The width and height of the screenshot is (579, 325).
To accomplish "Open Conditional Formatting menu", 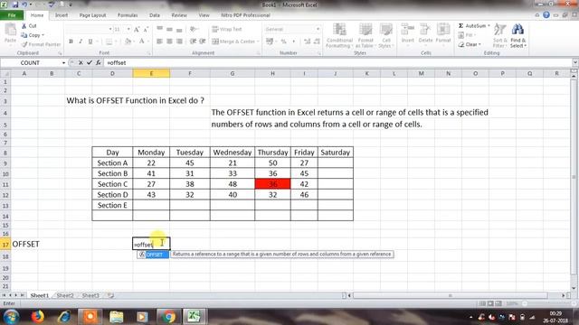I will point(339,35).
